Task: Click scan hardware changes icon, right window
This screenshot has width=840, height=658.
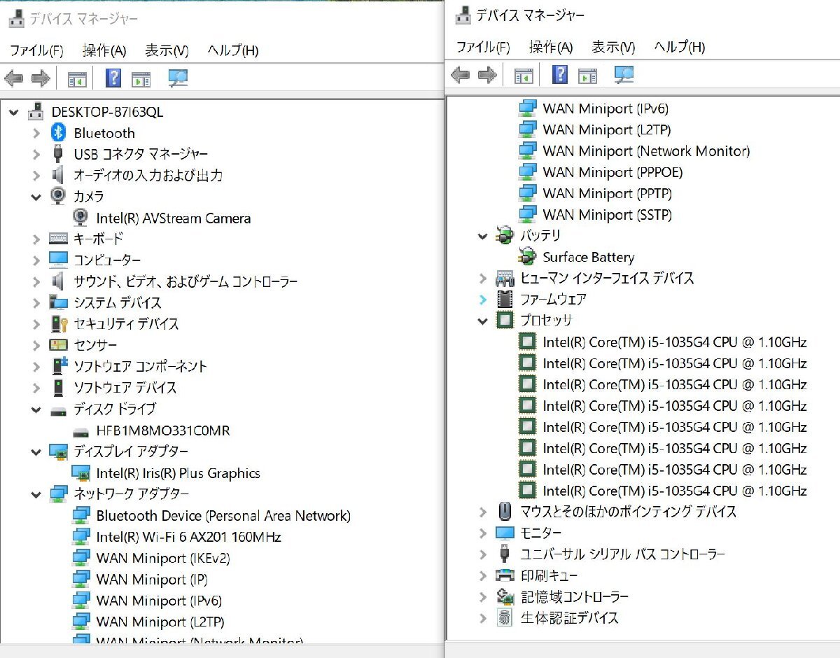Action: [624, 75]
